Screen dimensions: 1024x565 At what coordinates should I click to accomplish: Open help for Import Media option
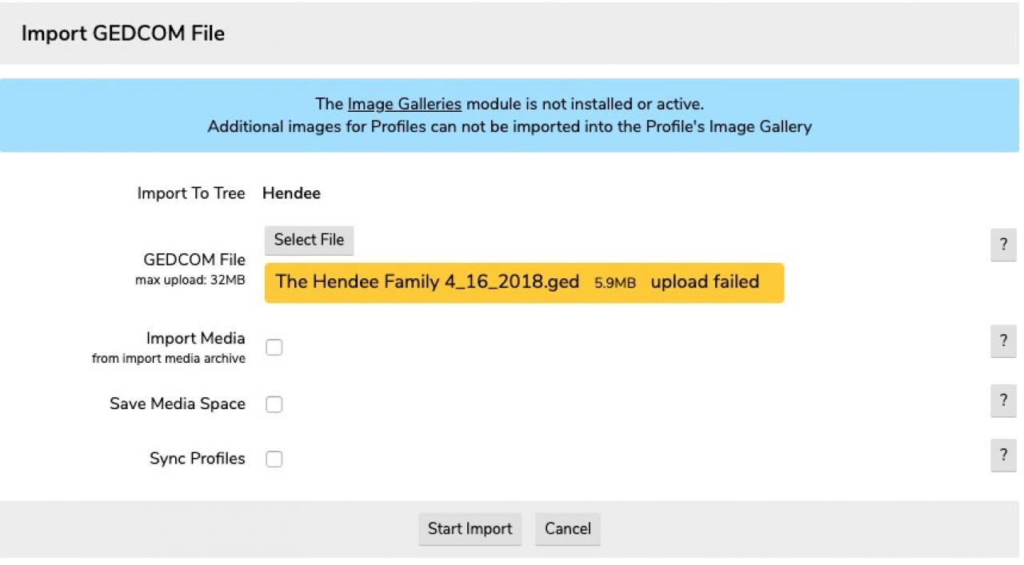click(1003, 340)
